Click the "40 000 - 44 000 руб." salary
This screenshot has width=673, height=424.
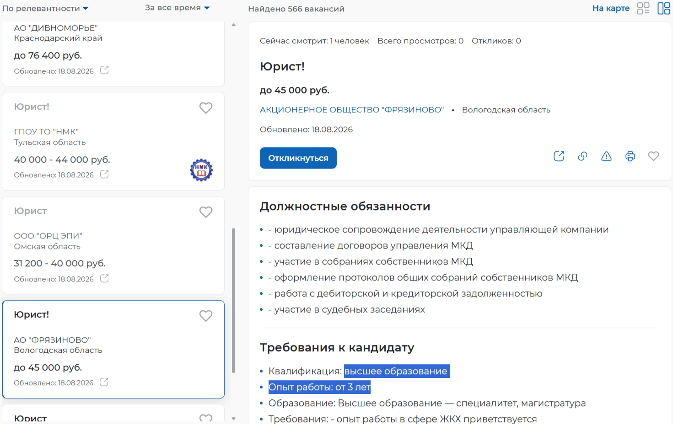click(62, 159)
